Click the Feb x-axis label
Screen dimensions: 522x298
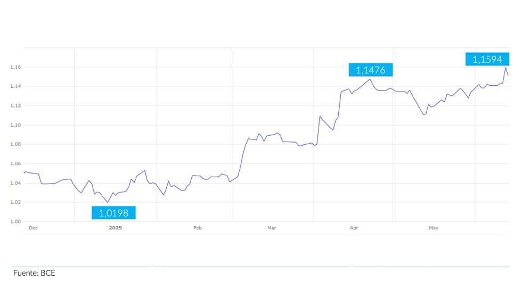click(x=197, y=228)
